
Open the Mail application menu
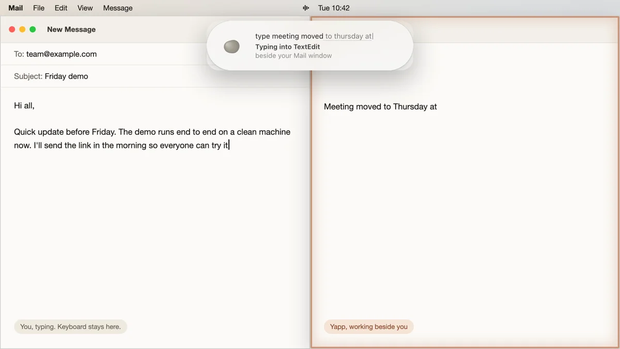click(x=16, y=8)
